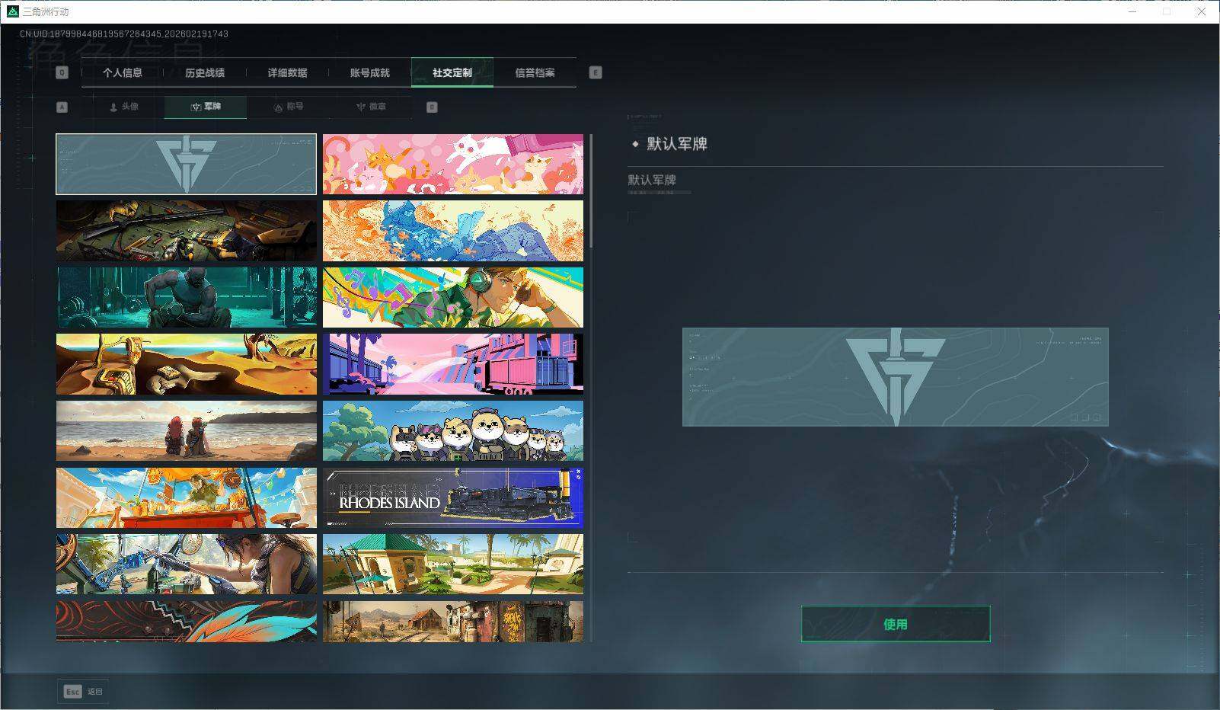View the 账号成就 tab

(369, 73)
